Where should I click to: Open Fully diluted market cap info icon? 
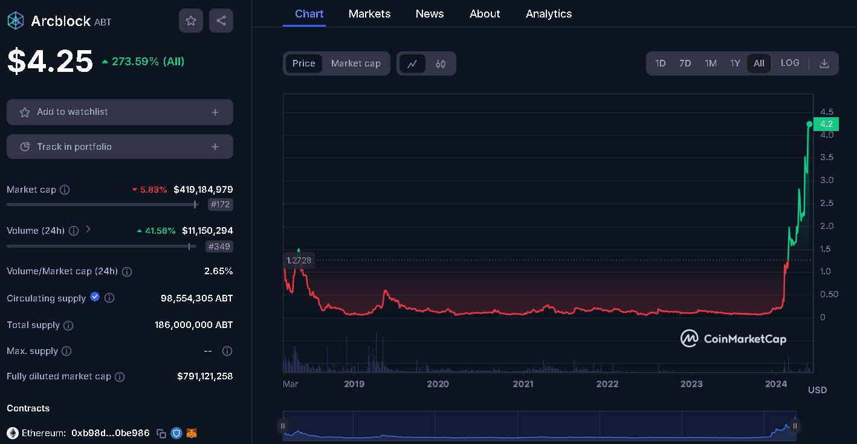(120, 377)
